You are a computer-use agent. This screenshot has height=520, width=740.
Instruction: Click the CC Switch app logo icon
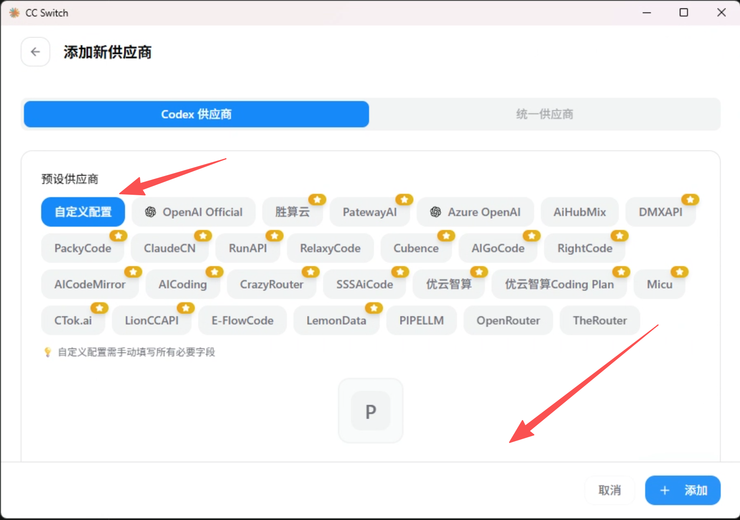pyautogui.click(x=14, y=13)
